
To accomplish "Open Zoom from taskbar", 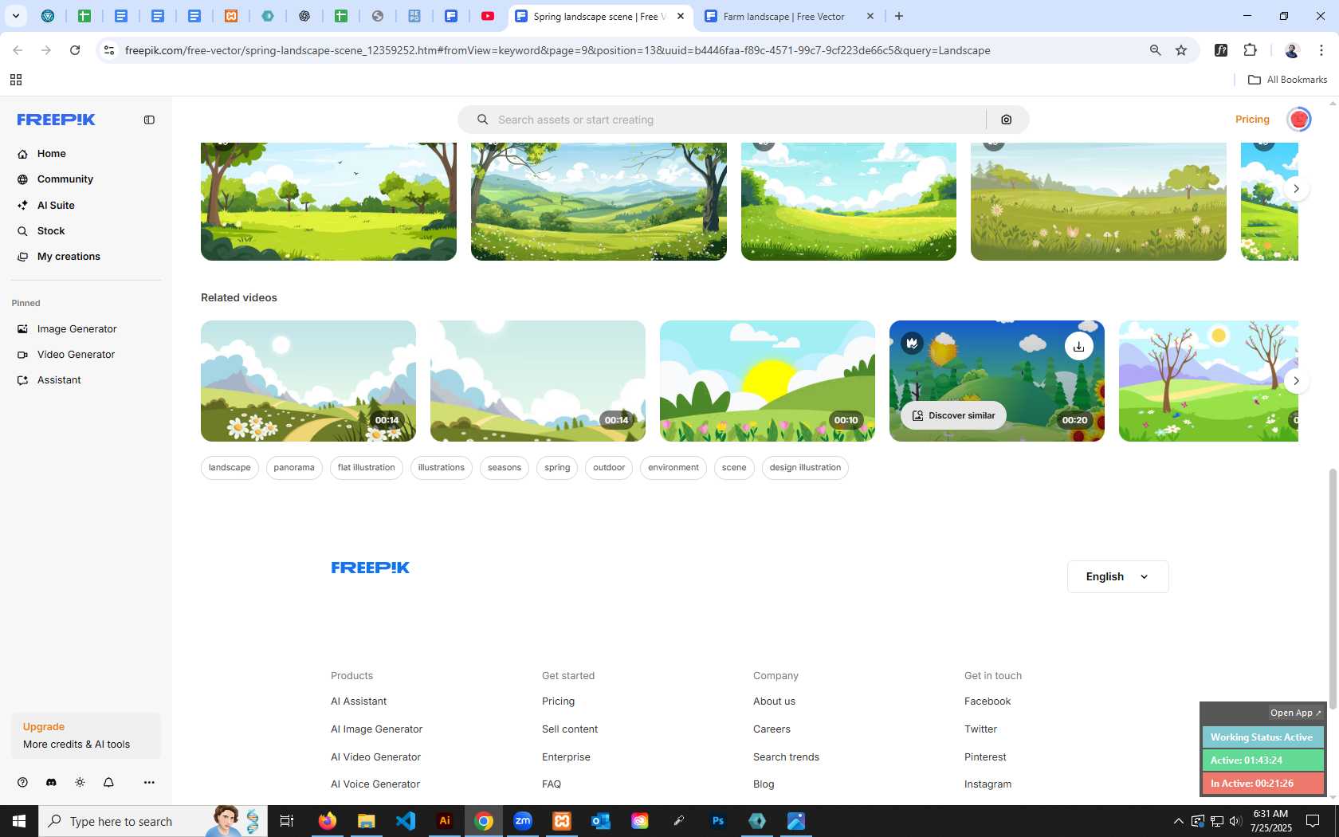I will coord(523,821).
